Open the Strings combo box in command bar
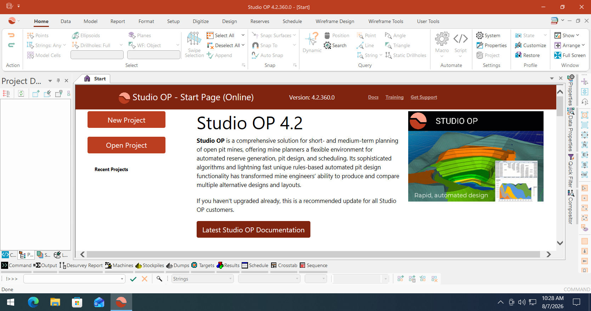 pos(203,279)
